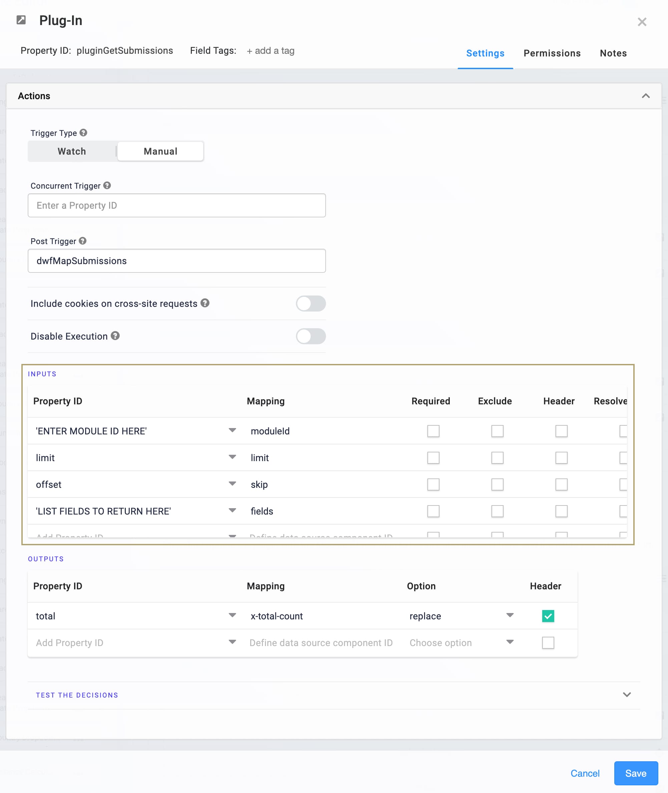Image resolution: width=668 pixels, height=793 pixels.
Task: Check Header for limit row
Action: point(561,458)
